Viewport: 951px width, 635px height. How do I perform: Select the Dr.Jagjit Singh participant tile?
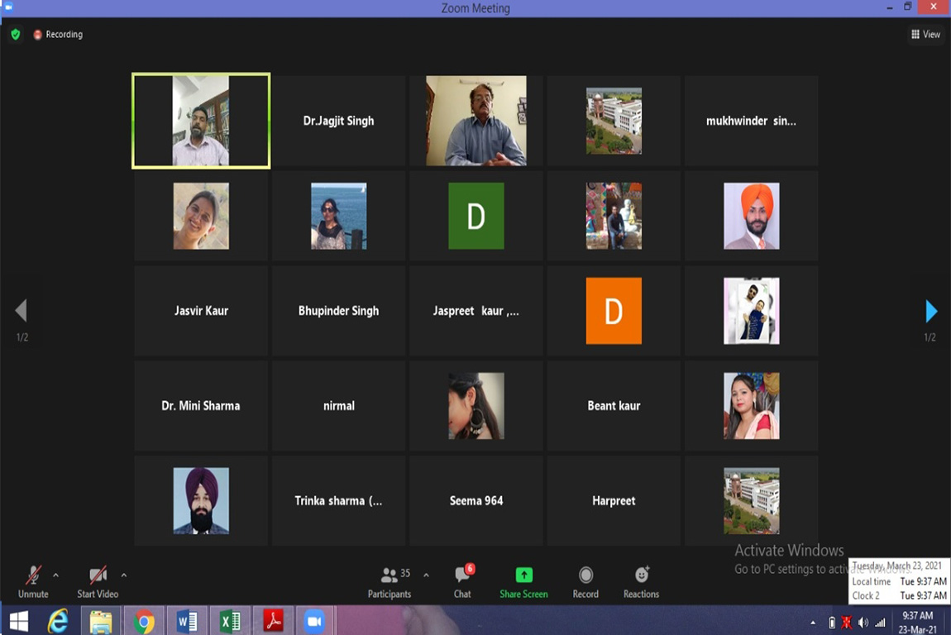tap(339, 121)
